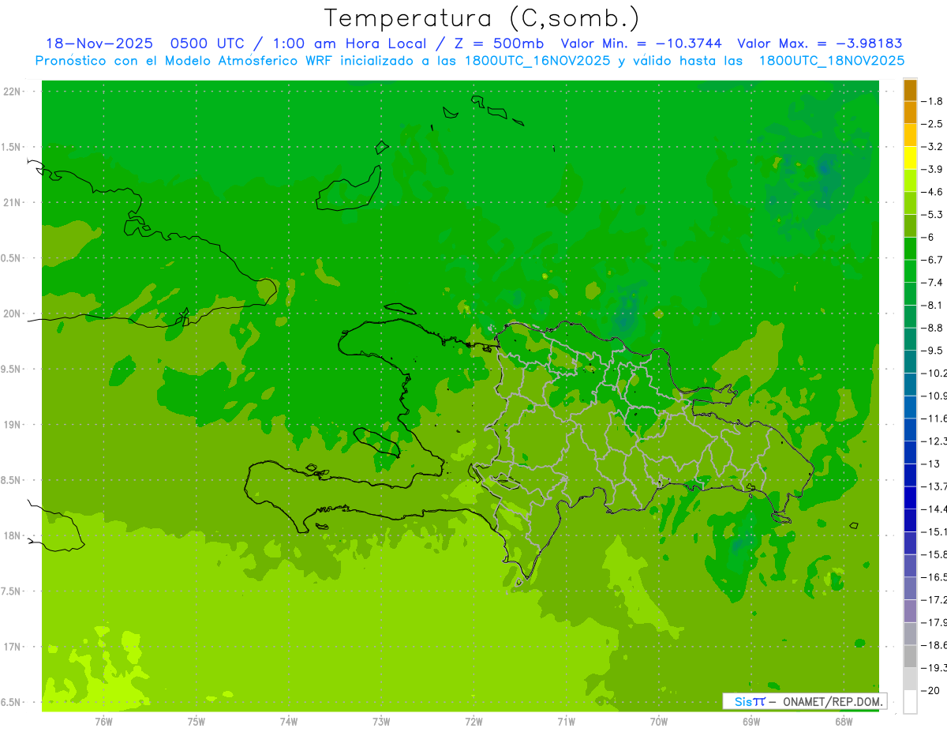Click the "ONAMET/REP.DOM." credit label
The width and height of the screenshot is (947, 732).
(832, 701)
